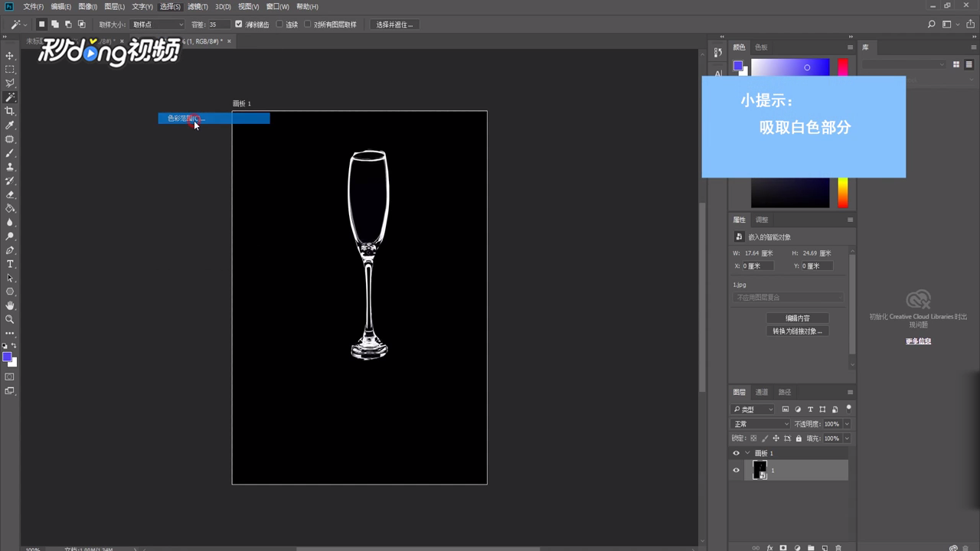This screenshot has height=551, width=980.
Task: Open the fill 100% dropdown arrow
Action: [846, 439]
